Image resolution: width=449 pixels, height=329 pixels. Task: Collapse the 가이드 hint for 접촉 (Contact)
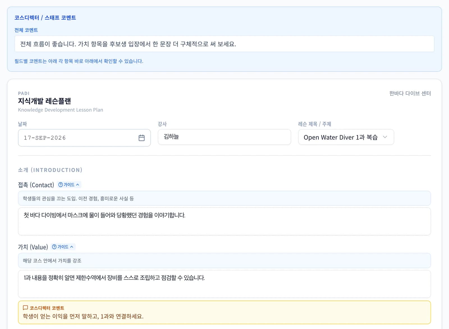tap(69, 185)
